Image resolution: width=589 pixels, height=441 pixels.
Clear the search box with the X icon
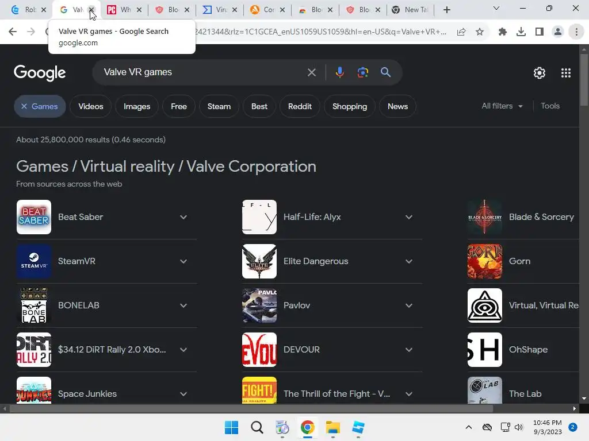point(311,72)
